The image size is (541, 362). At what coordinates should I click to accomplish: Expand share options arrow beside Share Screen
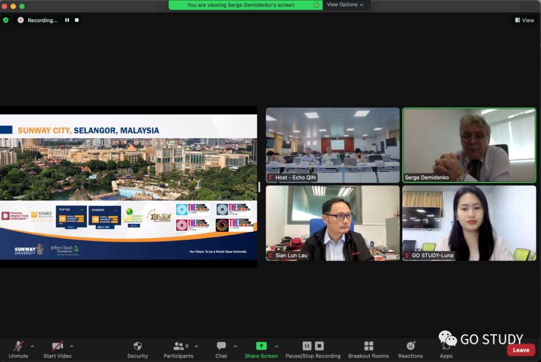(276, 346)
